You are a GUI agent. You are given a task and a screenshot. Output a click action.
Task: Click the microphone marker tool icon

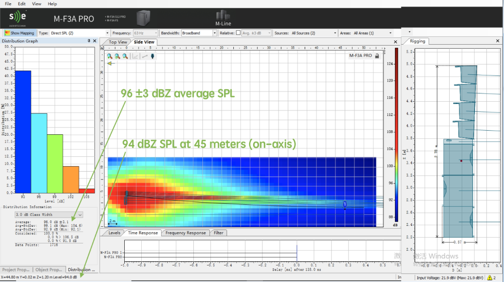153,56
